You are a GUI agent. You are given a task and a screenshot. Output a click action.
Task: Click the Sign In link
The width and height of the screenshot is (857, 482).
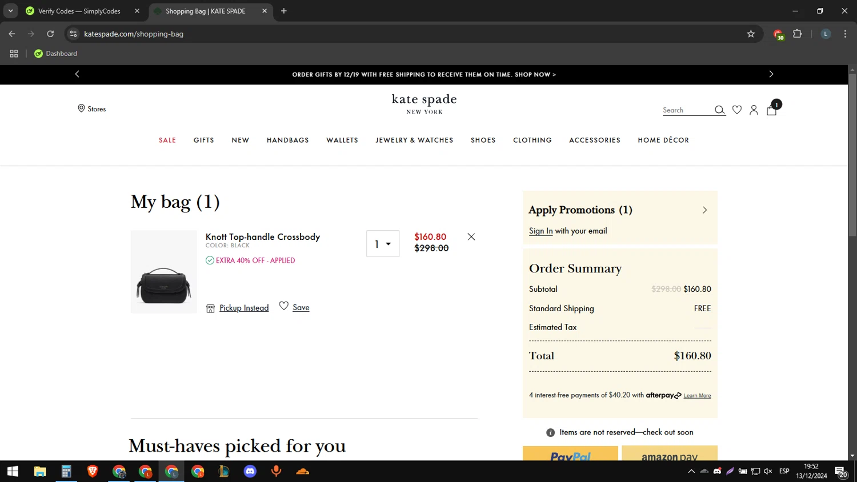pyautogui.click(x=540, y=231)
